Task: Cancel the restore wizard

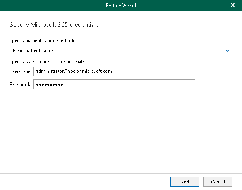Action: coord(218,181)
